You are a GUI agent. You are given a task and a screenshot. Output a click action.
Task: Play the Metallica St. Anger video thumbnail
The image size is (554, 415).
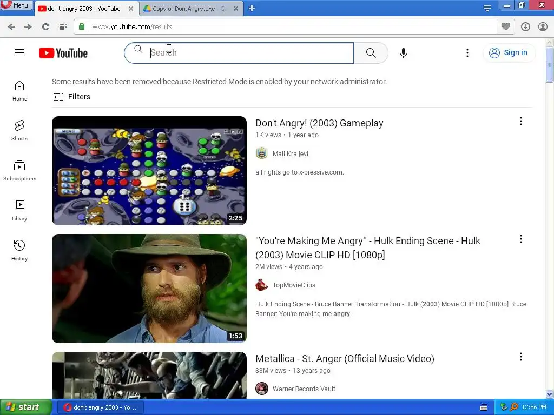[149, 375]
